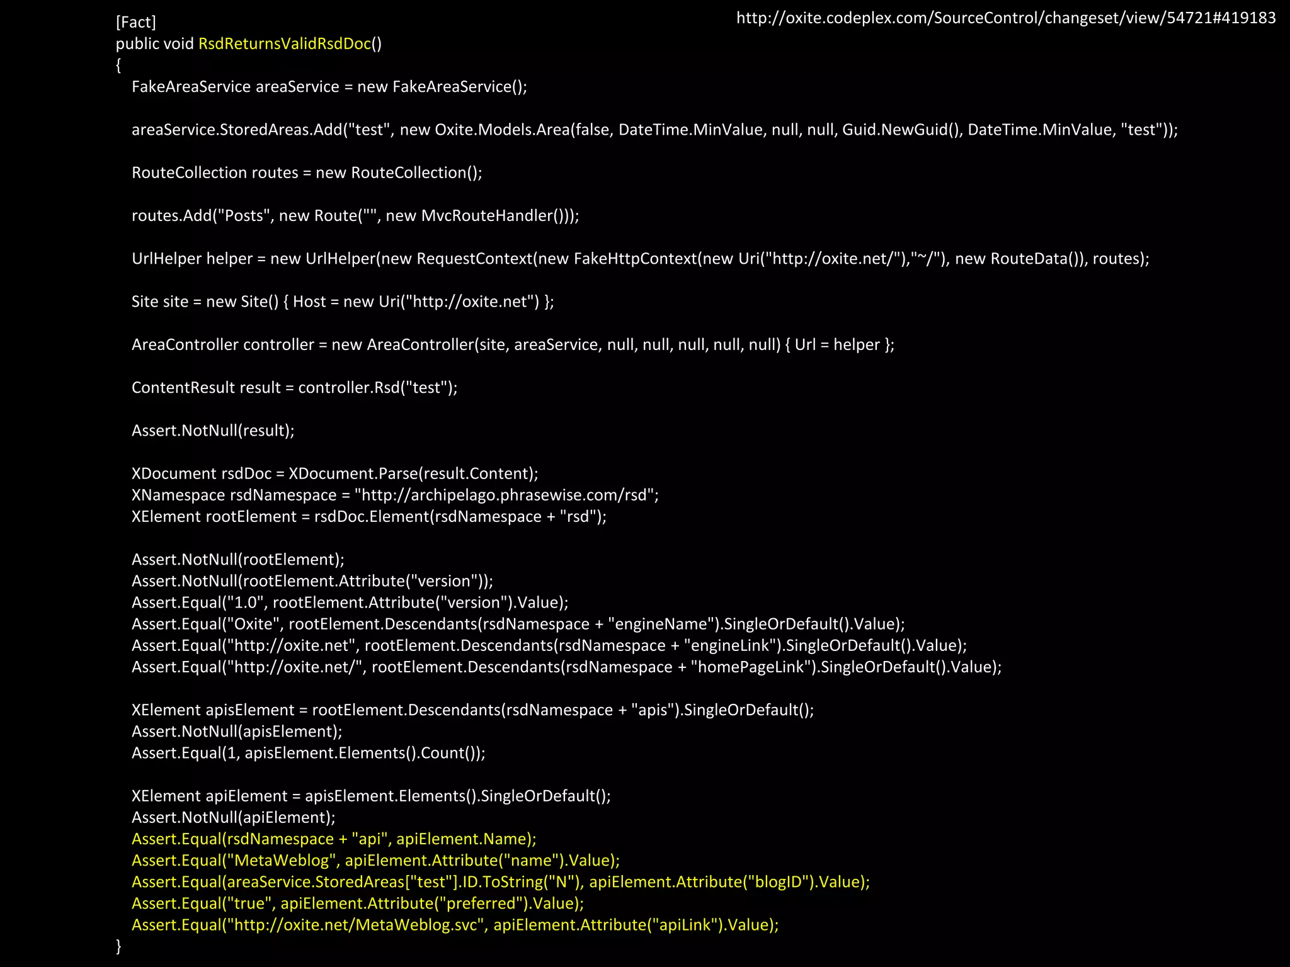Click the ContentResult result line
The image size is (1290, 967).
[x=295, y=387]
